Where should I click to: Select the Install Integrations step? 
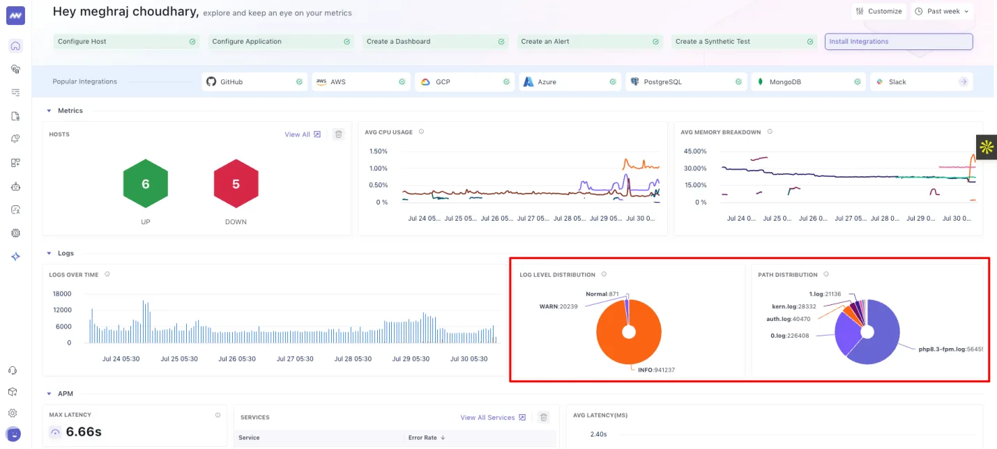point(899,42)
